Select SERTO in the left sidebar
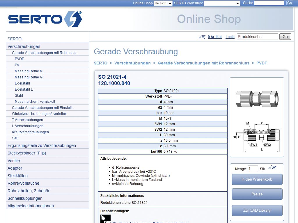 coord(15,39)
